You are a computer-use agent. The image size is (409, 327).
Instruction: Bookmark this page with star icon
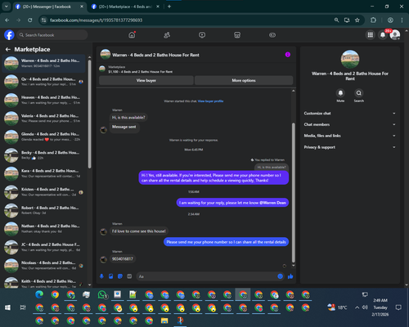pyautogui.click(x=357, y=20)
